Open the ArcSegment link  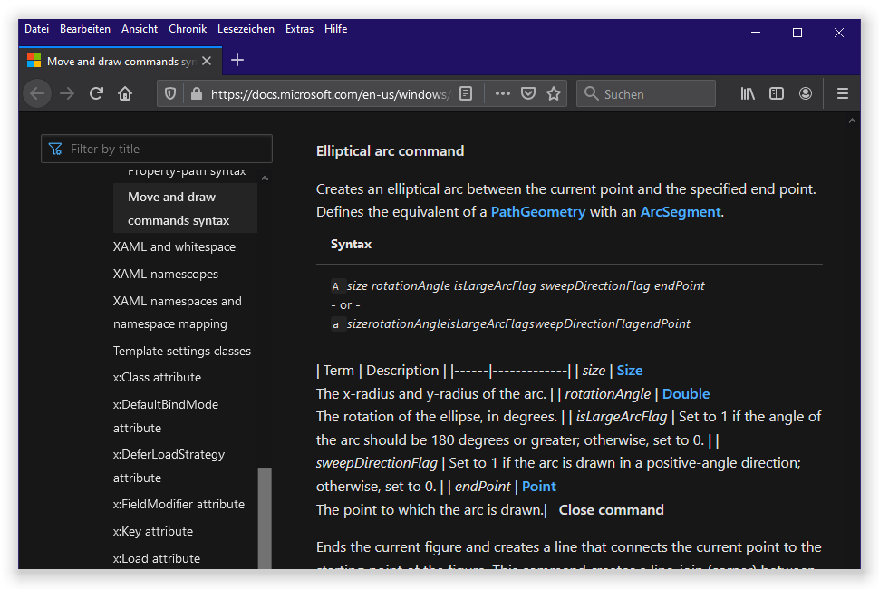pyautogui.click(x=680, y=212)
